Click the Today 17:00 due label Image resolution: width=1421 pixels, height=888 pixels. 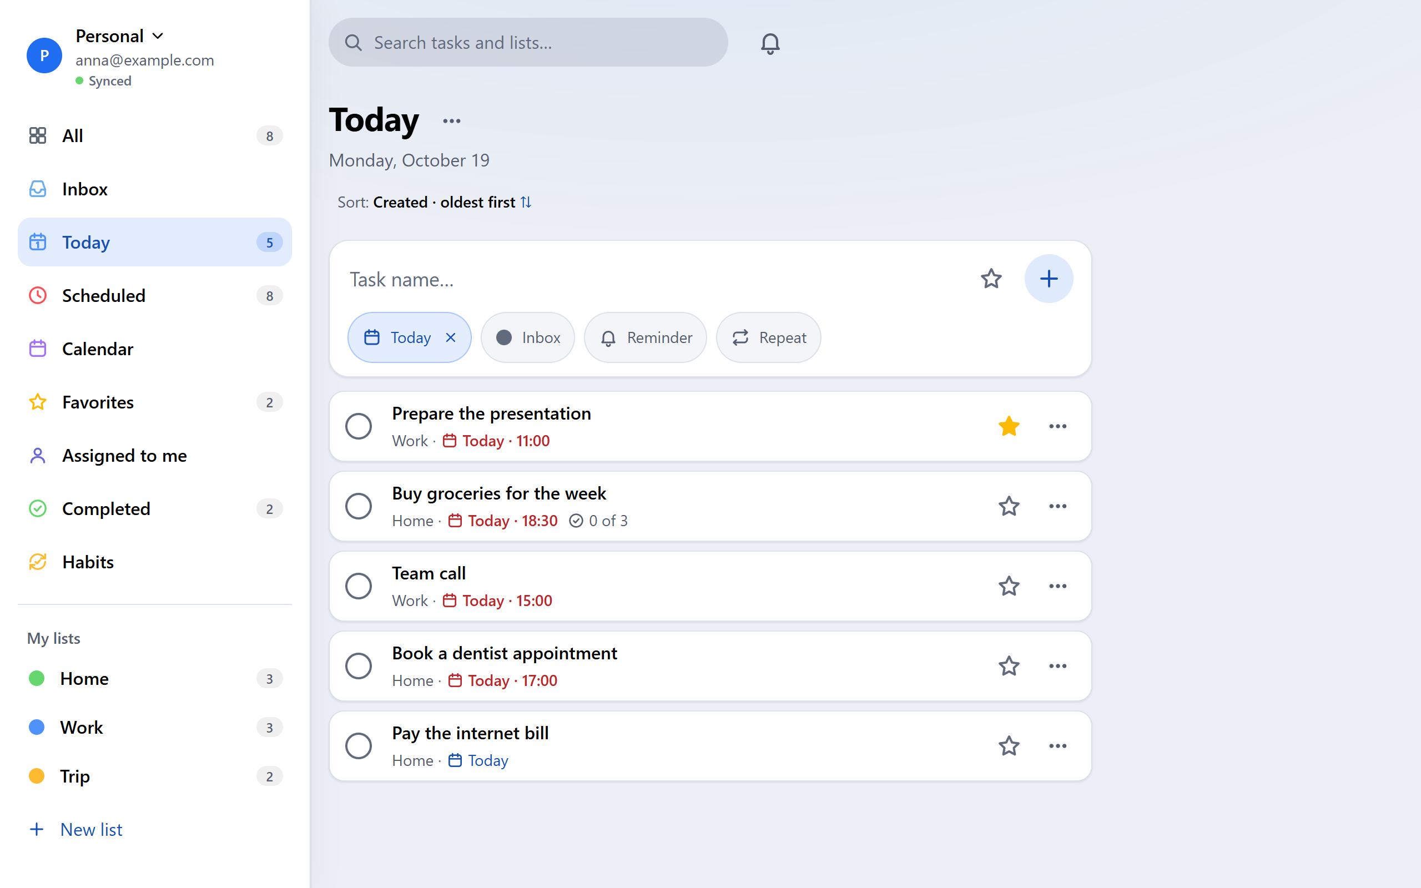(x=503, y=680)
